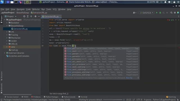Expand the venv folder
Screen dimensions: 180x101
click(x=7, y=47)
